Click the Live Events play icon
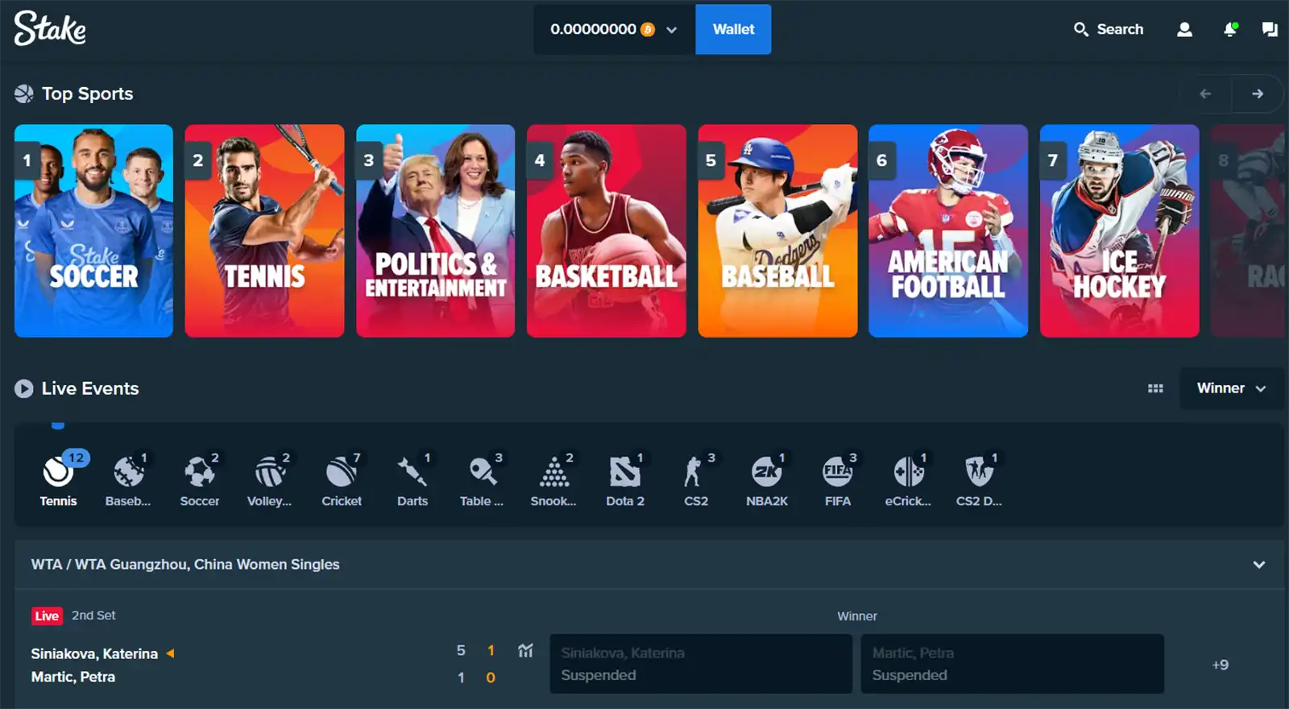This screenshot has width=1289, height=709. [x=23, y=388]
